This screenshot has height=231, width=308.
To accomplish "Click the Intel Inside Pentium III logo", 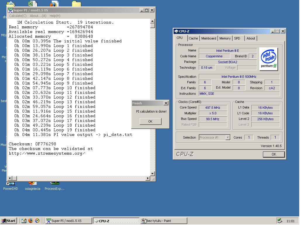I will 269,59.
